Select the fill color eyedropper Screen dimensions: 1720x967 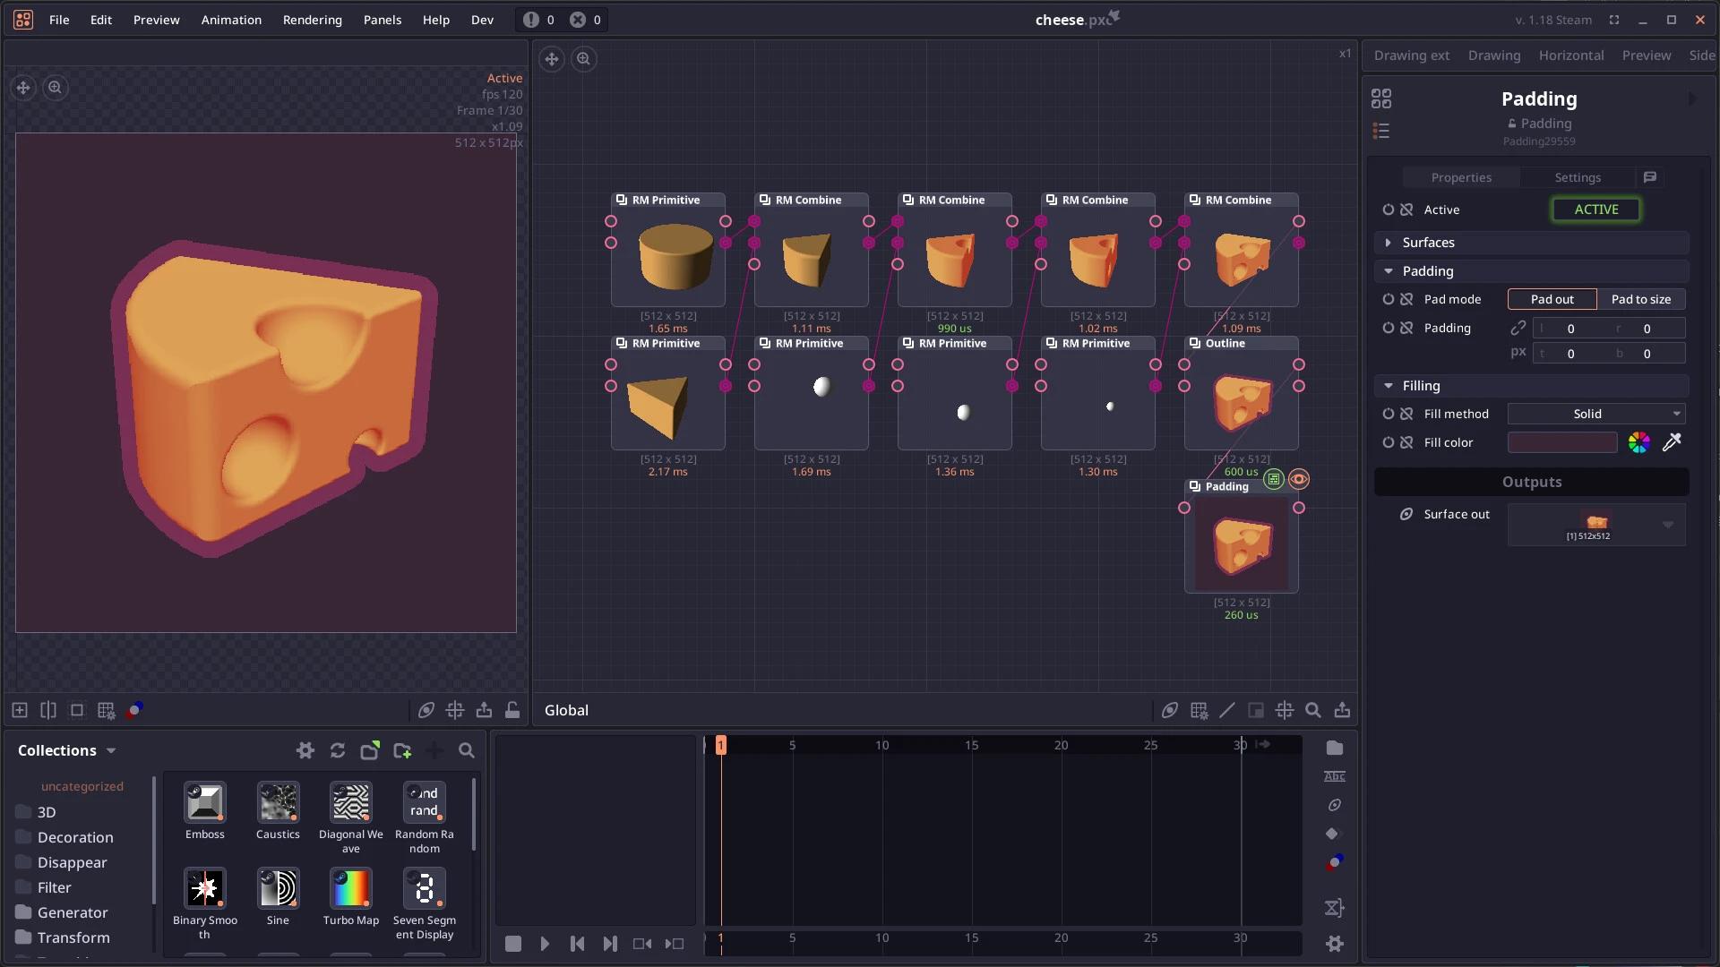(x=1672, y=442)
